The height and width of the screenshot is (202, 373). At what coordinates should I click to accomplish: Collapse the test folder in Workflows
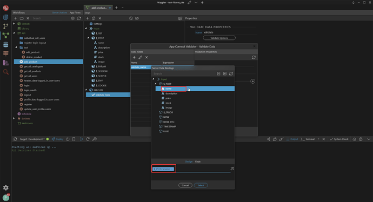click(x=16, y=48)
